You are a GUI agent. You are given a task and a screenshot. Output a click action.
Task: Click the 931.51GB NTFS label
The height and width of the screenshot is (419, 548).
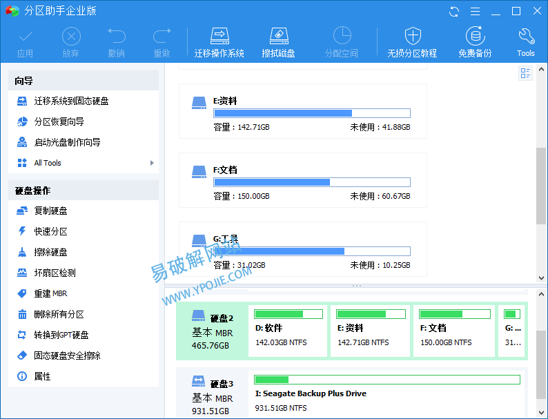(x=281, y=408)
